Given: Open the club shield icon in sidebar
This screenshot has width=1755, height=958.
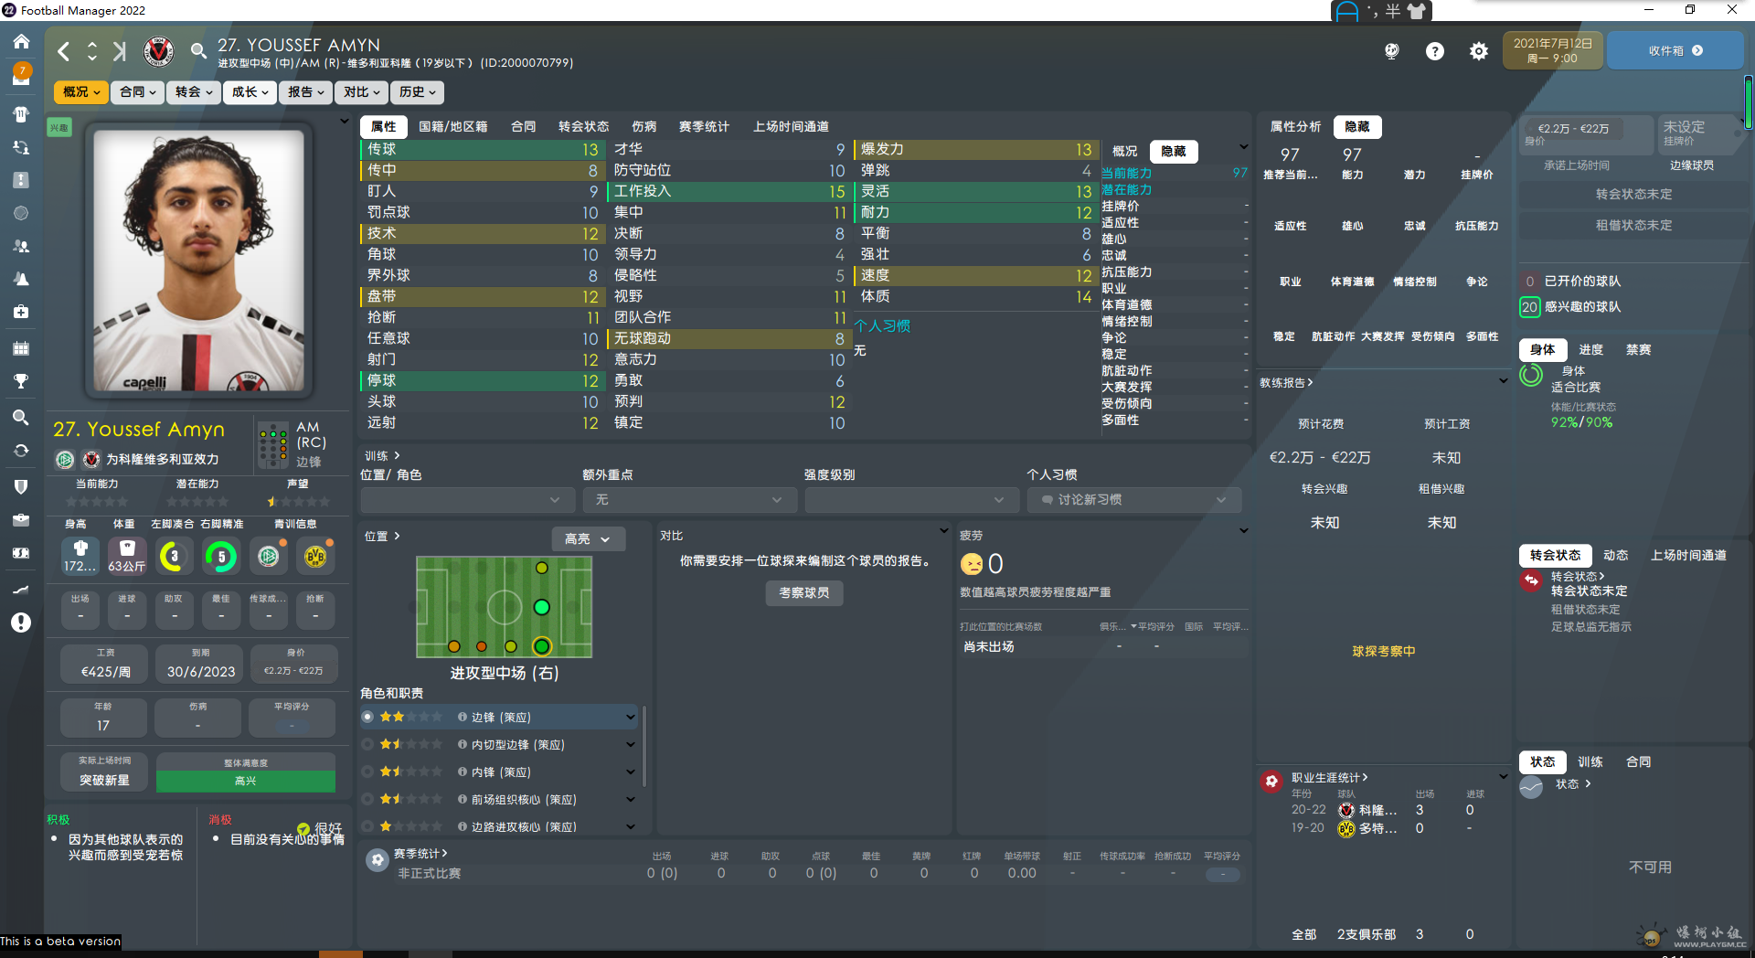Looking at the screenshot, I should coord(21,487).
